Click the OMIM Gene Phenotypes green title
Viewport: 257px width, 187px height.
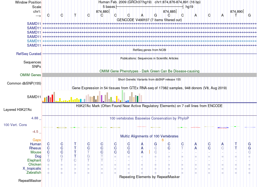click(149, 71)
